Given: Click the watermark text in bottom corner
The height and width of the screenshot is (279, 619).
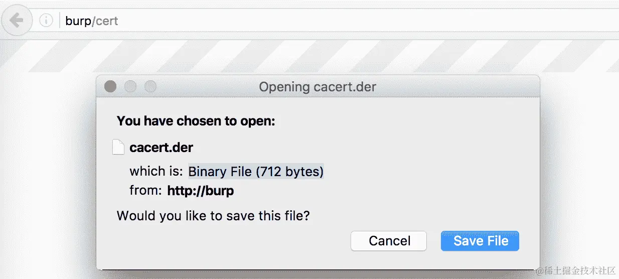Looking at the screenshot, I should (x=580, y=271).
